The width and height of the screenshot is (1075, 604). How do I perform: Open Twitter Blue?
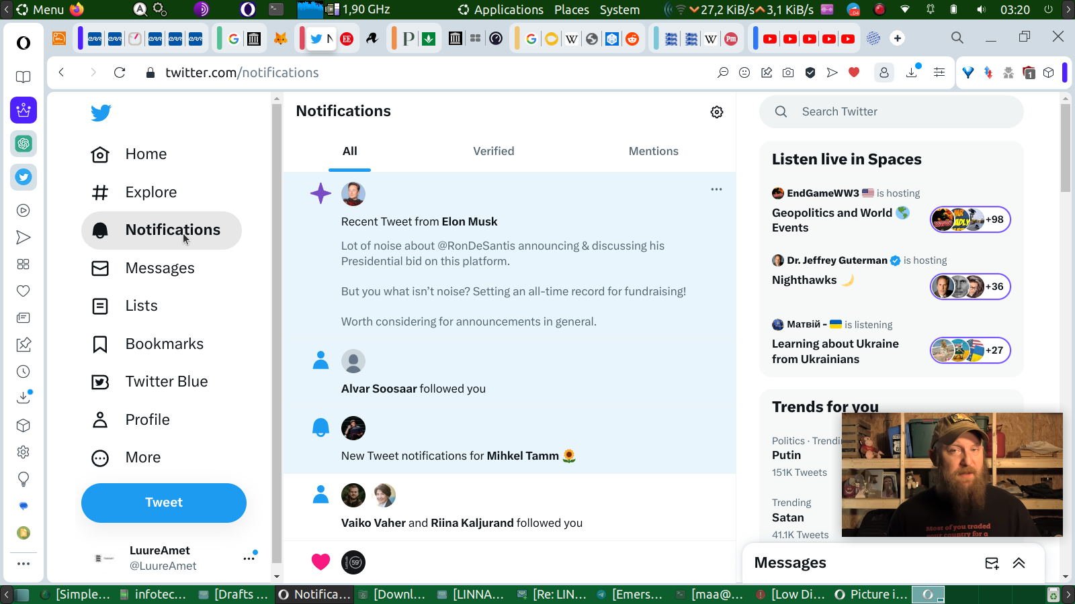tap(149, 382)
